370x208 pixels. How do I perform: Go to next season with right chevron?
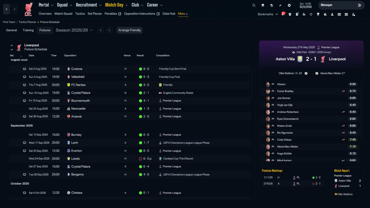(109, 30)
